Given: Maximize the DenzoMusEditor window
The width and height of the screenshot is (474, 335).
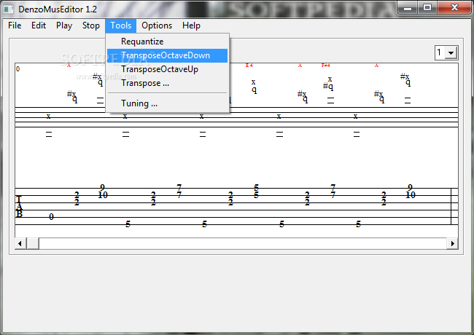Looking at the screenshot, I should [427, 8].
